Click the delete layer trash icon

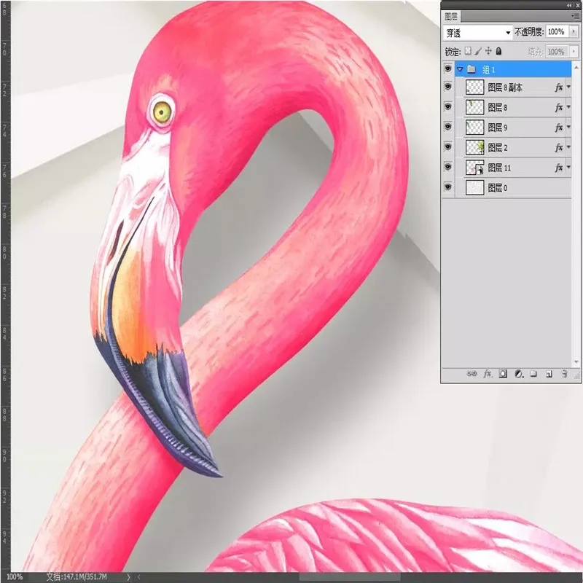[564, 374]
